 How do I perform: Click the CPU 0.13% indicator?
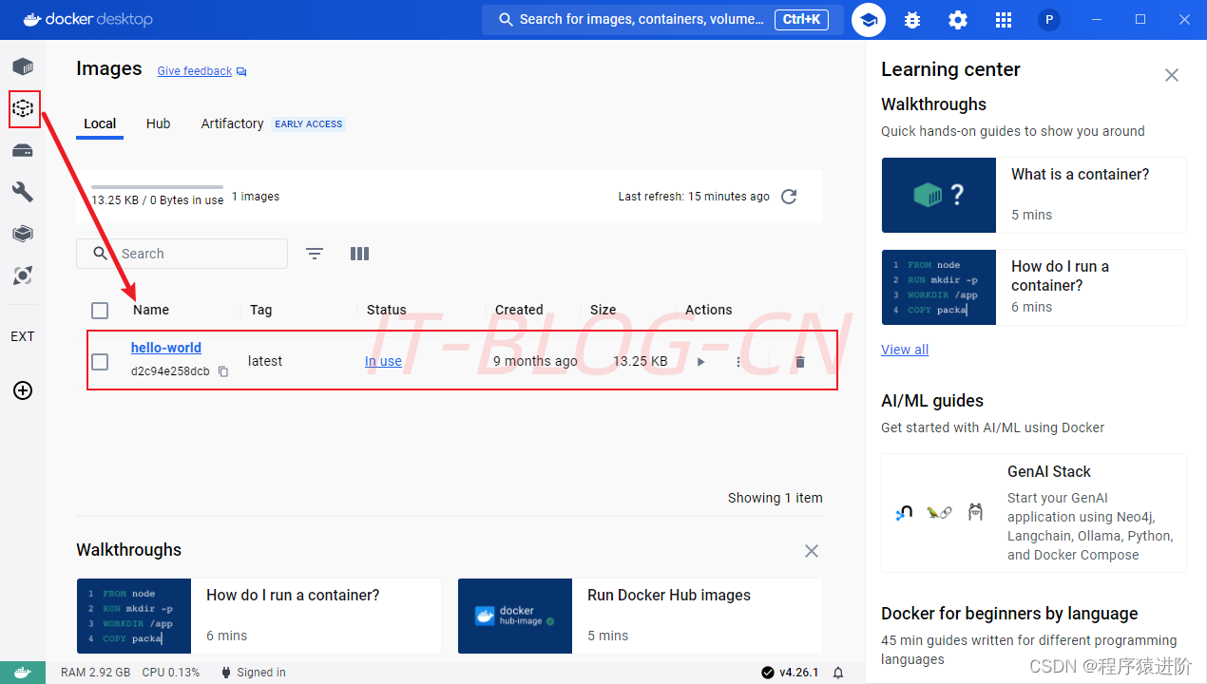pyautogui.click(x=171, y=673)
